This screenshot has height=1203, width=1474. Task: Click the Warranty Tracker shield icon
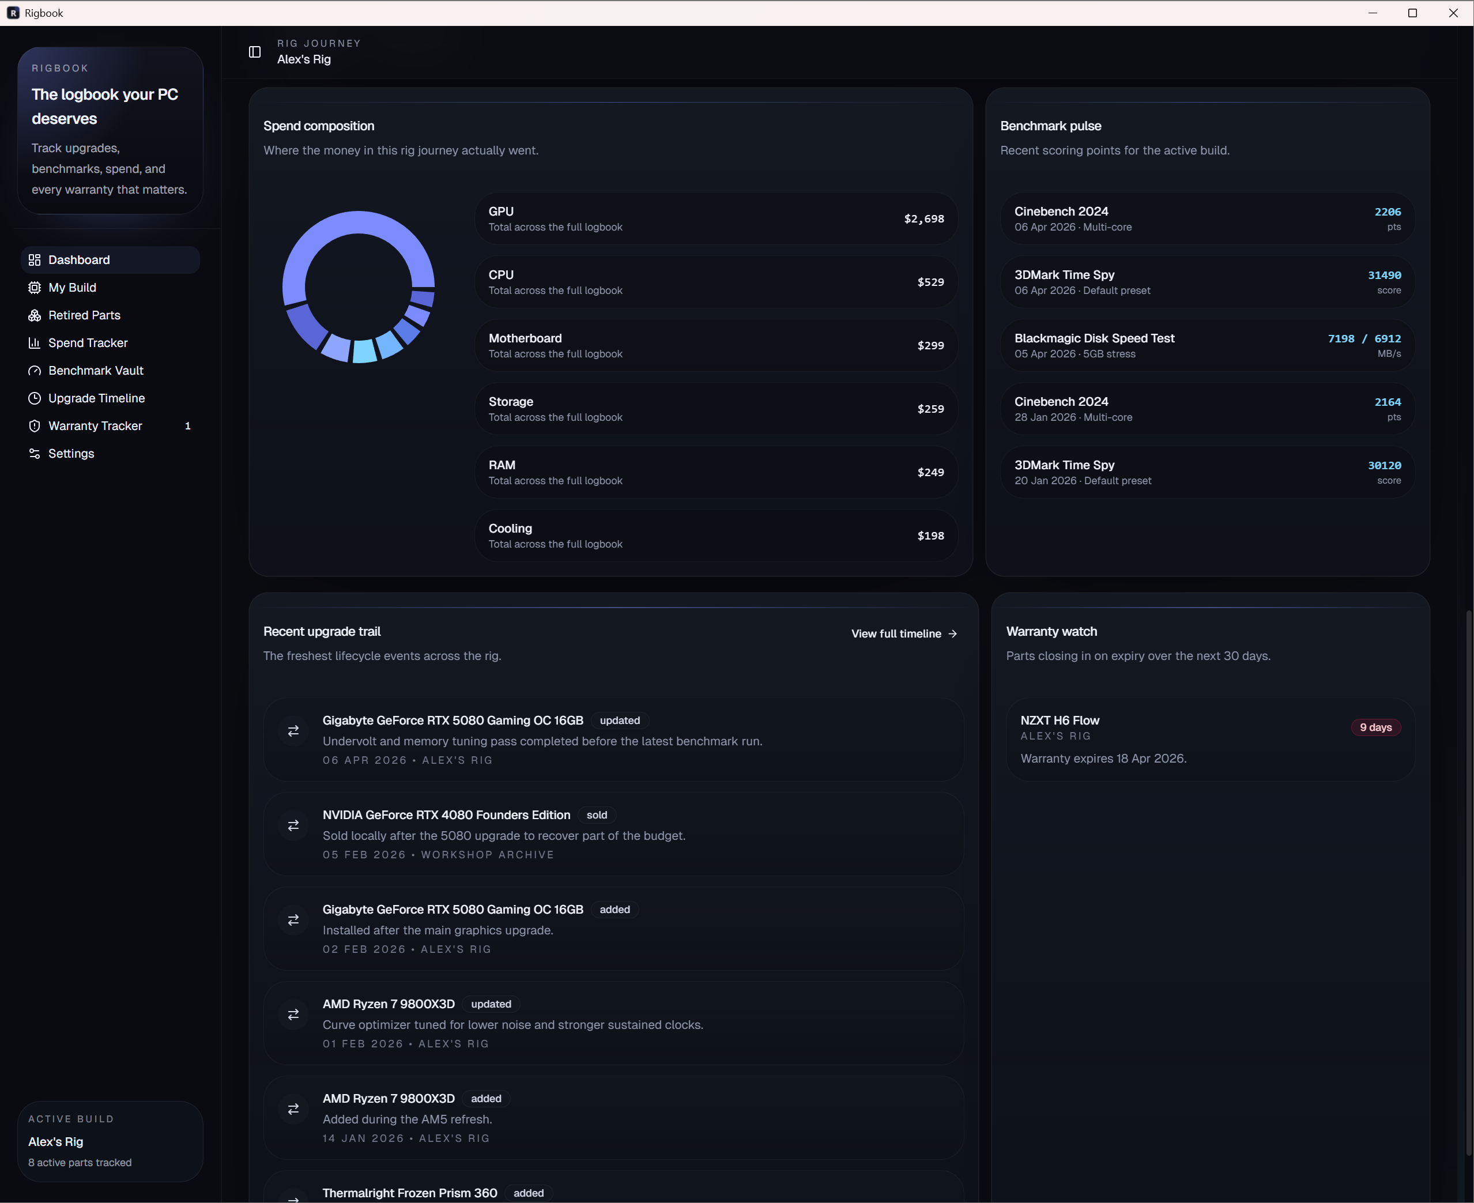point(35,426)
